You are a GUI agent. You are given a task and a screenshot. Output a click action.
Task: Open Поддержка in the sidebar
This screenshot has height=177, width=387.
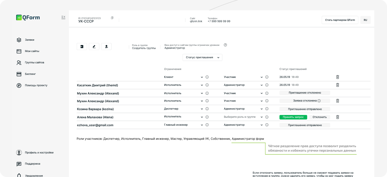point(32,164)
